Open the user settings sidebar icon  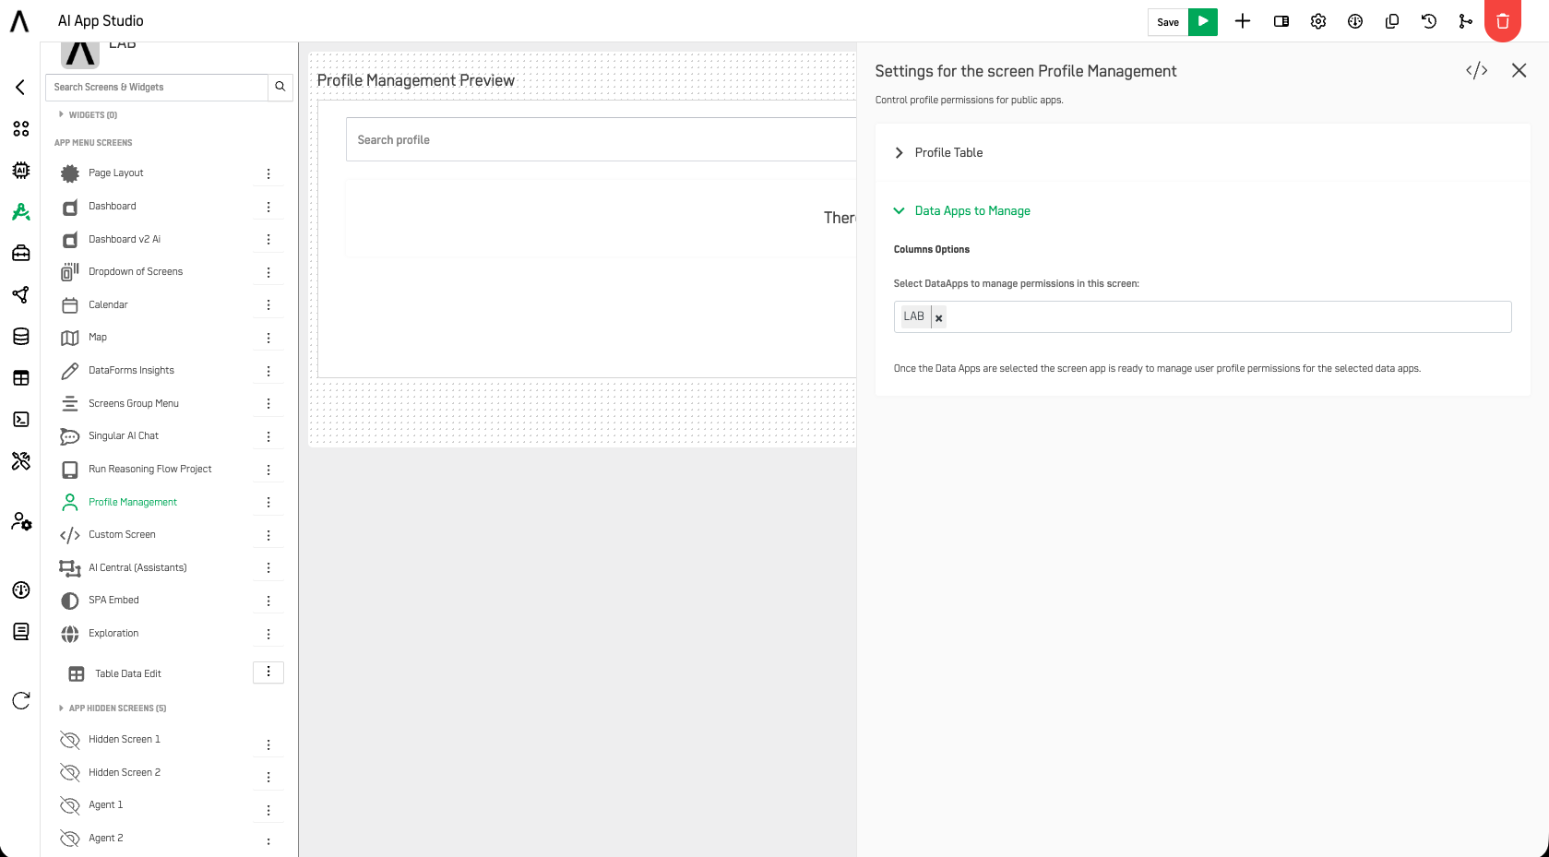[x=20, y=521]
